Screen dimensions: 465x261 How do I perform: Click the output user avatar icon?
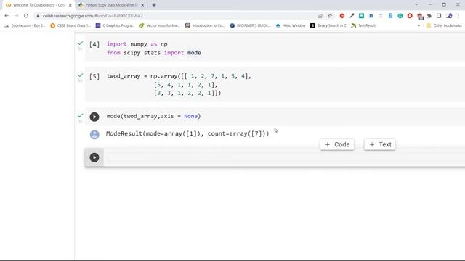94,134
